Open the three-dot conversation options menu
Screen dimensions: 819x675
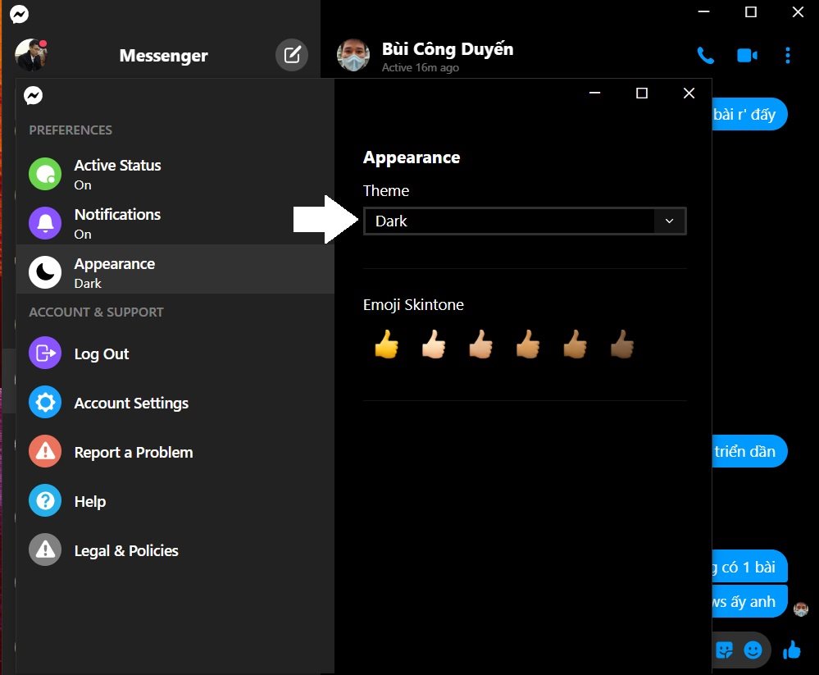[x=788, y=56]
